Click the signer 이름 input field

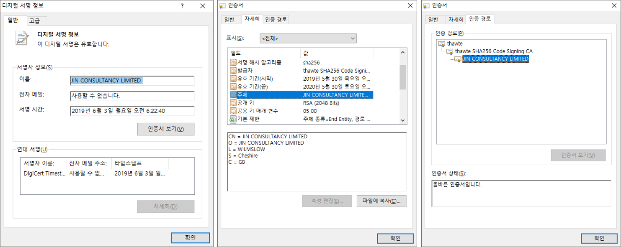click(x=132, y=81)
